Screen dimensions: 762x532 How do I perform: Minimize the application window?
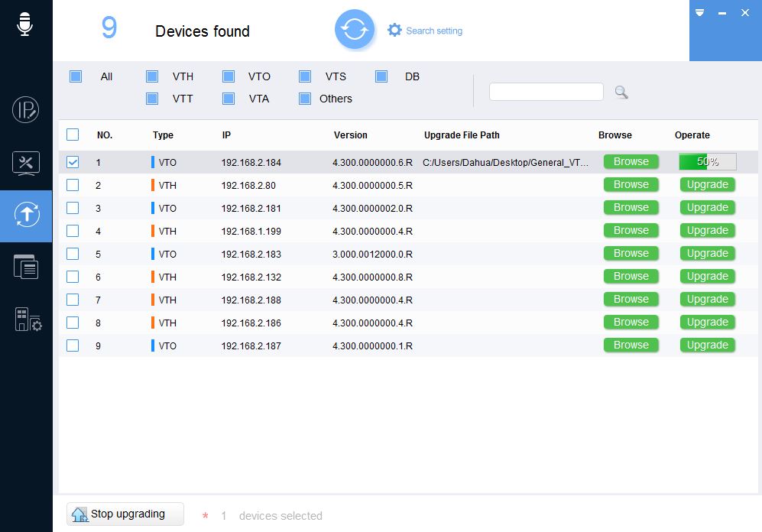coord(722,13)
